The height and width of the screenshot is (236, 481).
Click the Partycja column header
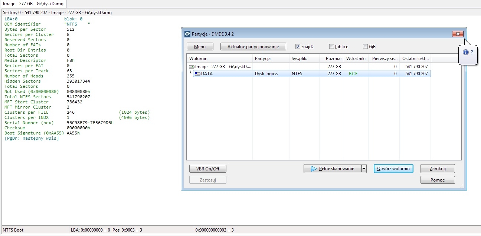point(271,59)
